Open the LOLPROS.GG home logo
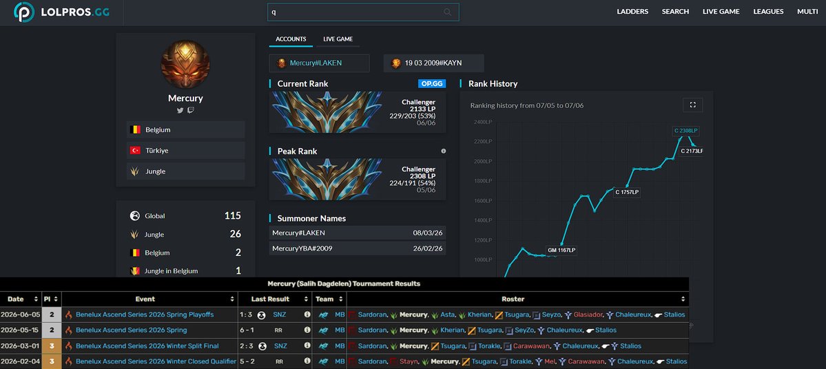Viewport: 826px width, 369px height. pos(61,12)
